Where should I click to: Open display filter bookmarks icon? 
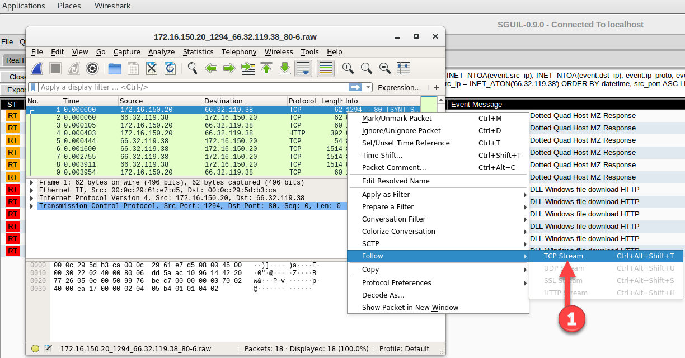pos(33,87)
